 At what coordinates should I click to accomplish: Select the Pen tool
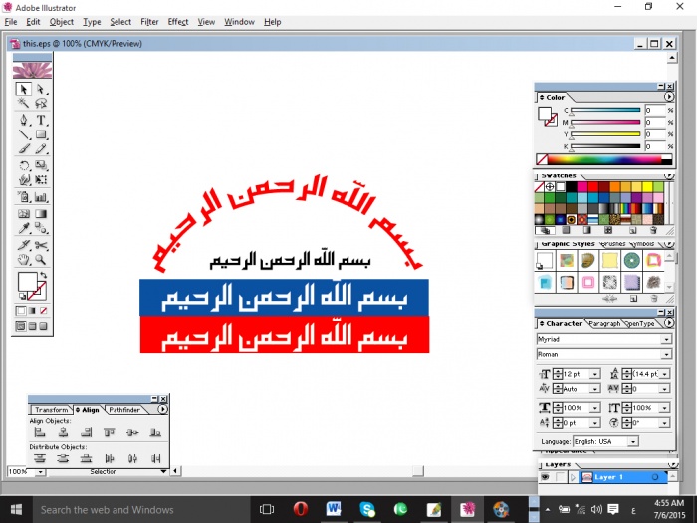click(x=24, y=120)
